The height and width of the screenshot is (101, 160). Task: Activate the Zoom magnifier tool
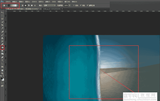pyautogui.click(x=2, y=73)
